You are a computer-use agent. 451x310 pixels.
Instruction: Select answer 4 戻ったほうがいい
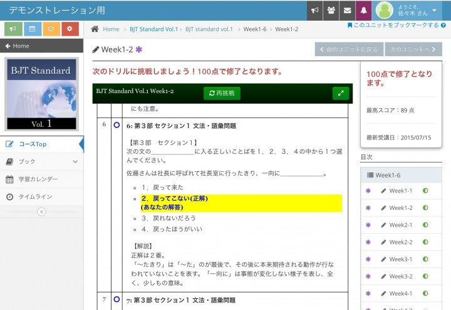[x=172, y=229]
